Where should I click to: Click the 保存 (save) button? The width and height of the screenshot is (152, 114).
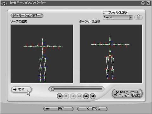click(x=58, y=109)
